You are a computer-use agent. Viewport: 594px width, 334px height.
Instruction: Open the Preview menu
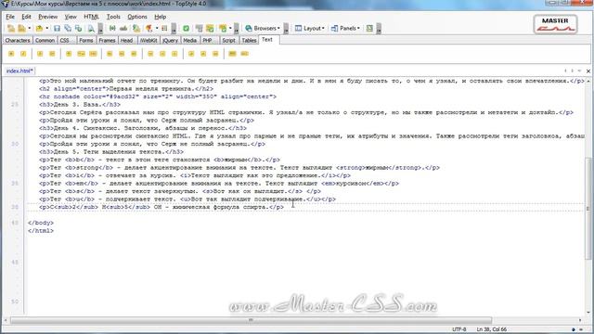pyautogui.click(x=47, y=17)
